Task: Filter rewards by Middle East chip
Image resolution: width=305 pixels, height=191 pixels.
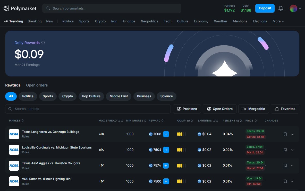Action: [119, 96]
